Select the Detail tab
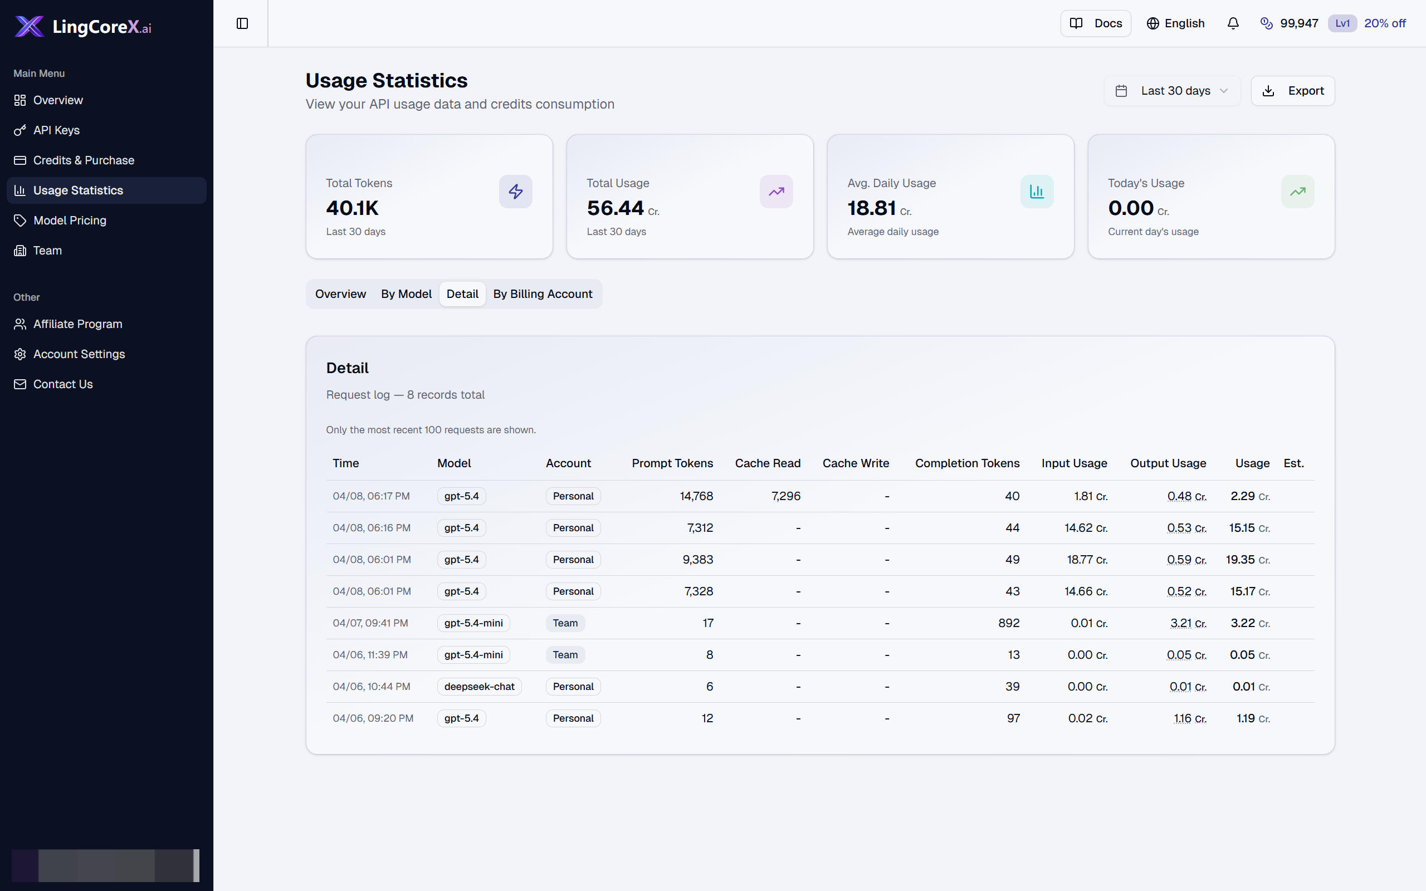Image resolution: width=1426 pixels, height=891 pixels. point(462,294)
